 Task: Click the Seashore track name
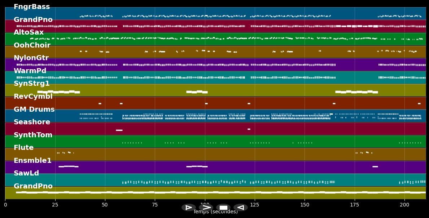coord(32,122)
